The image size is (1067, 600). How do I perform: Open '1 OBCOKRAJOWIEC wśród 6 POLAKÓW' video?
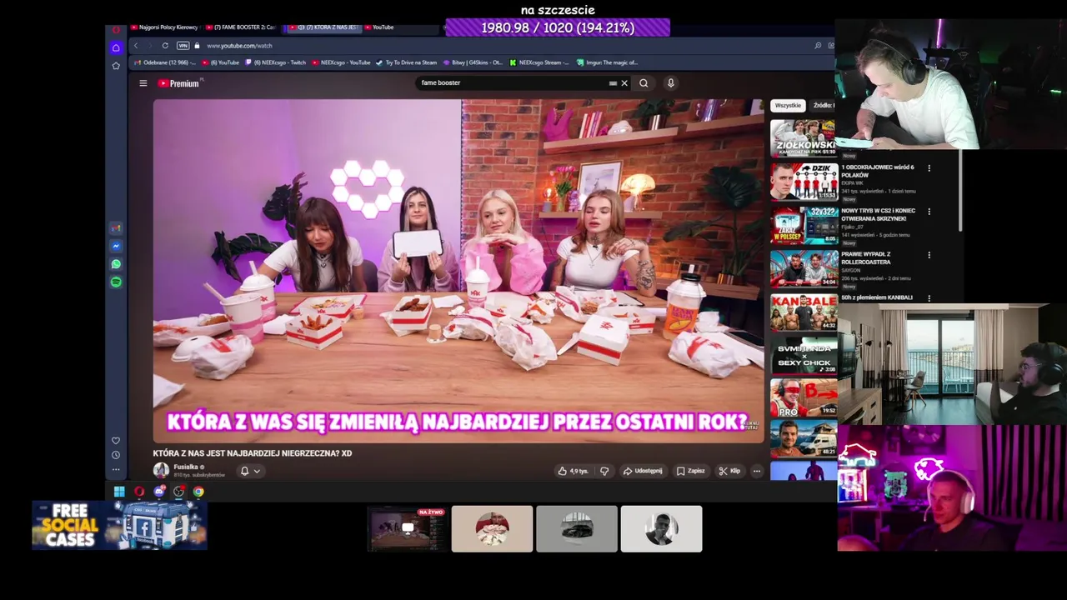point(878,171)
